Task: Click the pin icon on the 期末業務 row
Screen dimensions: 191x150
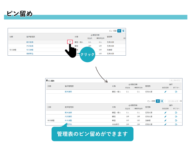Action: (x=70, y=42)
